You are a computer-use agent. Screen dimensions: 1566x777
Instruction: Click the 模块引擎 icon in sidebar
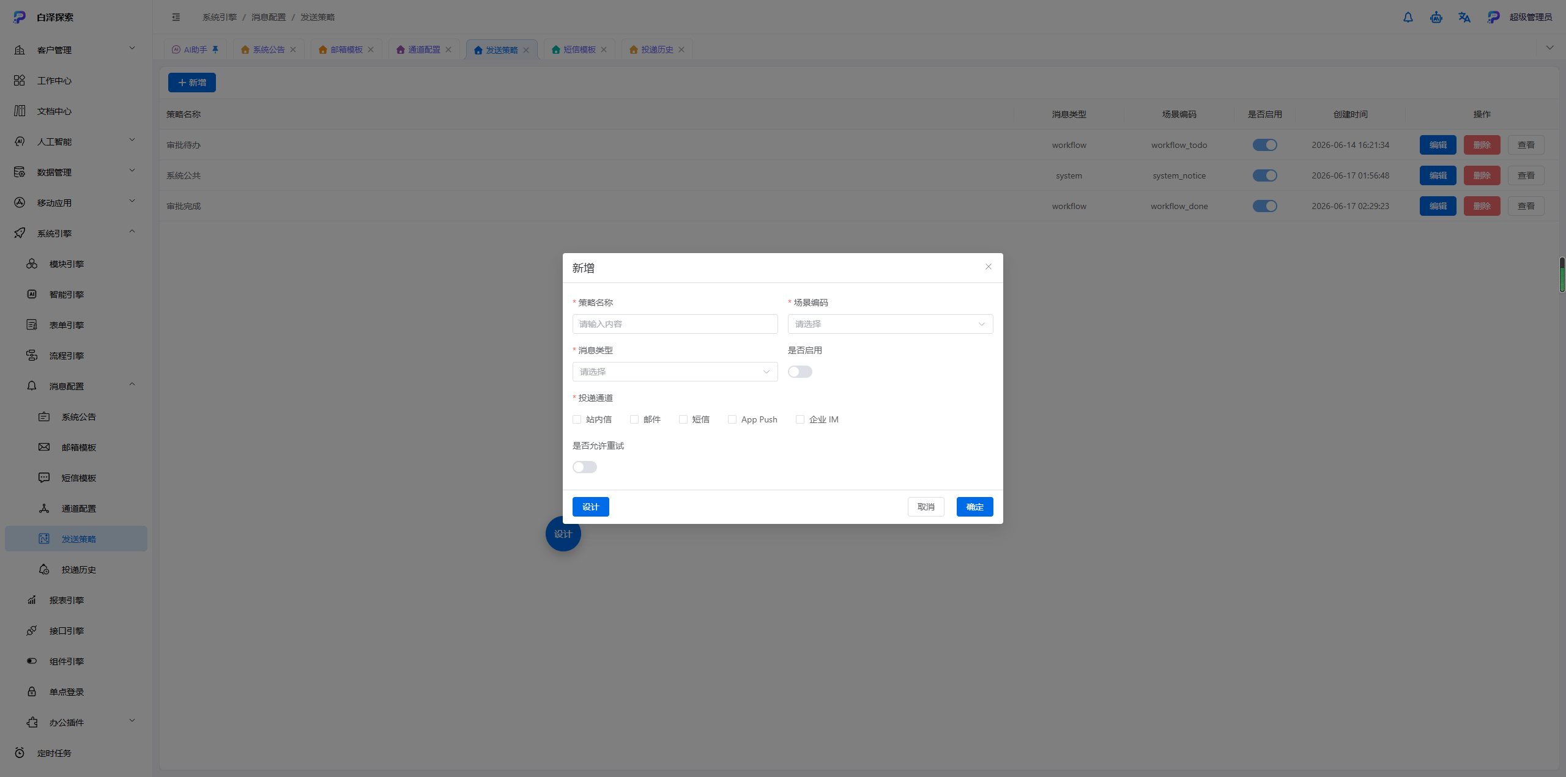click(x=32, y=263)
